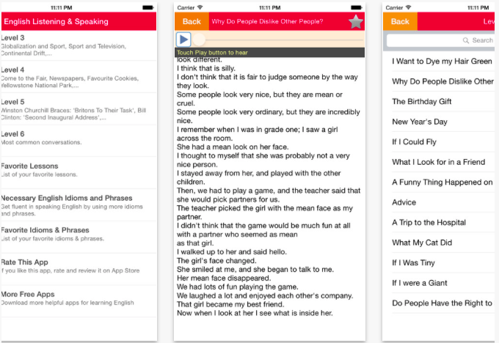
Task: Click the Search input field
Action: [440, 40]
